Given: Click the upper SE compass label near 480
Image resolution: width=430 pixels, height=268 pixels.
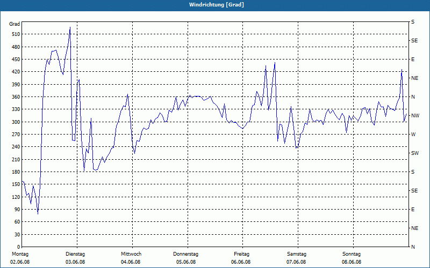Looking at the screenshot, I should point(414,41).
